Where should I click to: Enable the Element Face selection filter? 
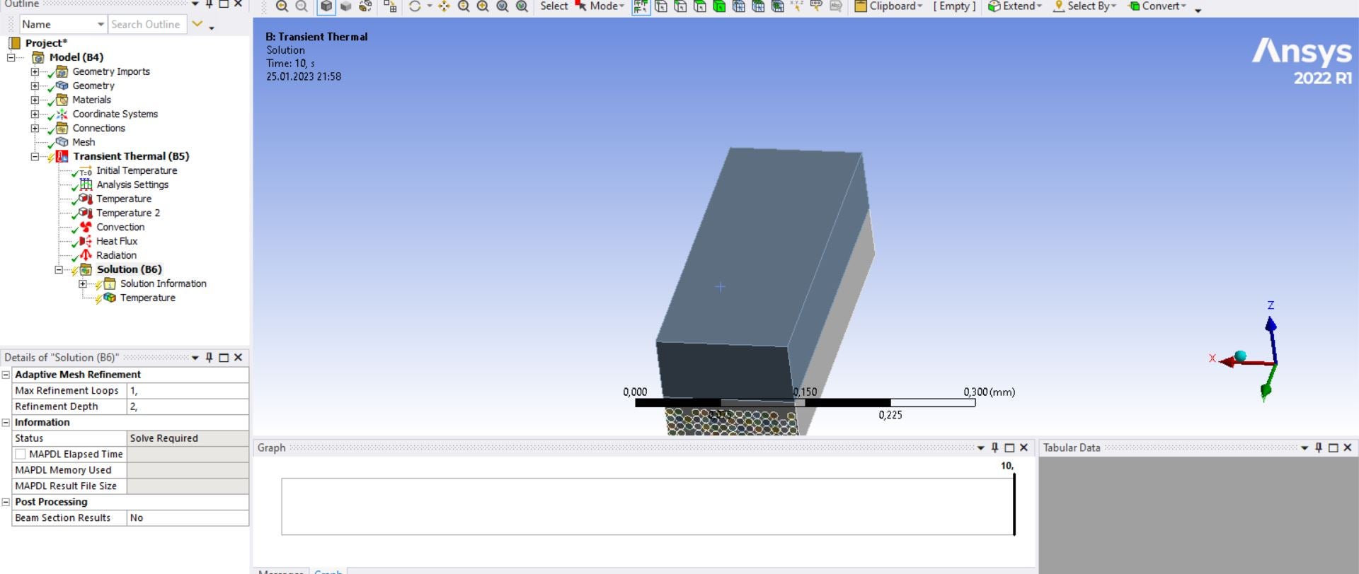point(758,6)
